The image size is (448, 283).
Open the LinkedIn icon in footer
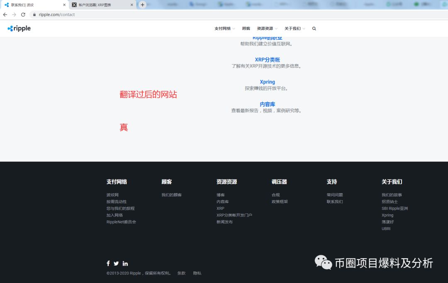125,263
